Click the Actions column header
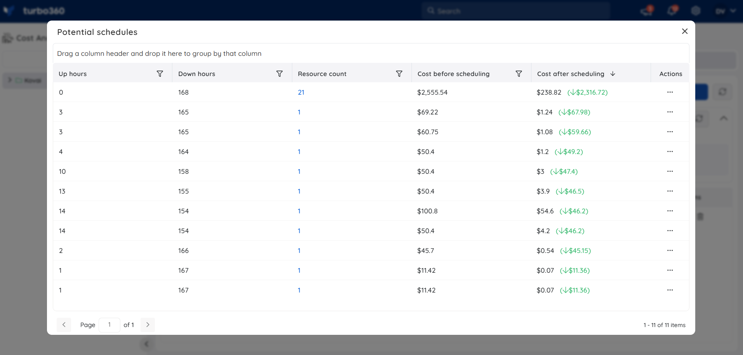This screenshot has width=743, height=355. click(670, 74)
